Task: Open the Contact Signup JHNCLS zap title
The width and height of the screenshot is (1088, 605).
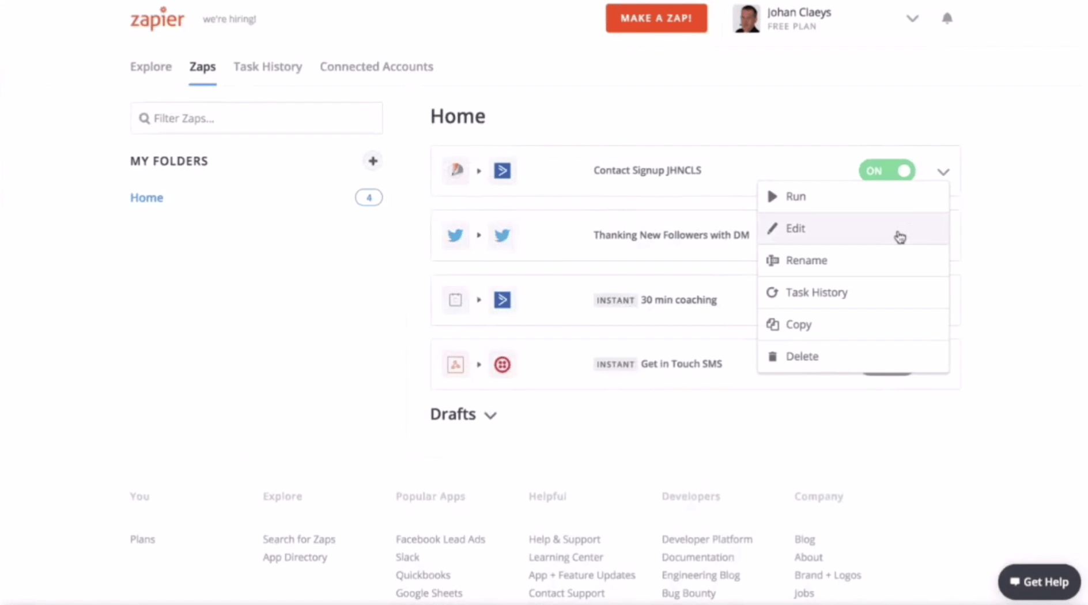Action: (647, 171)
